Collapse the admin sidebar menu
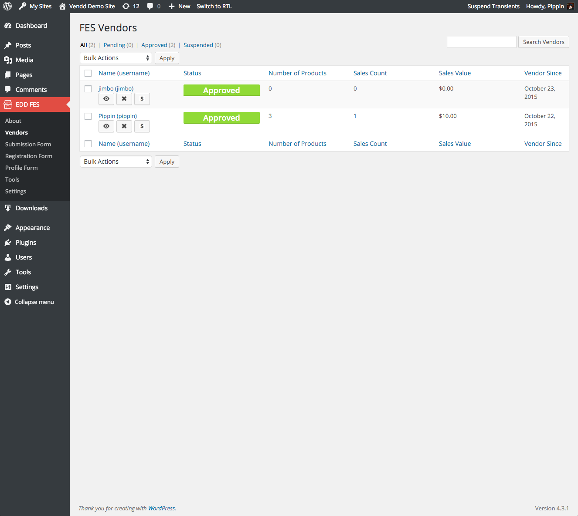This screenshot has width=578, height=516. click(x=29, y=302)
